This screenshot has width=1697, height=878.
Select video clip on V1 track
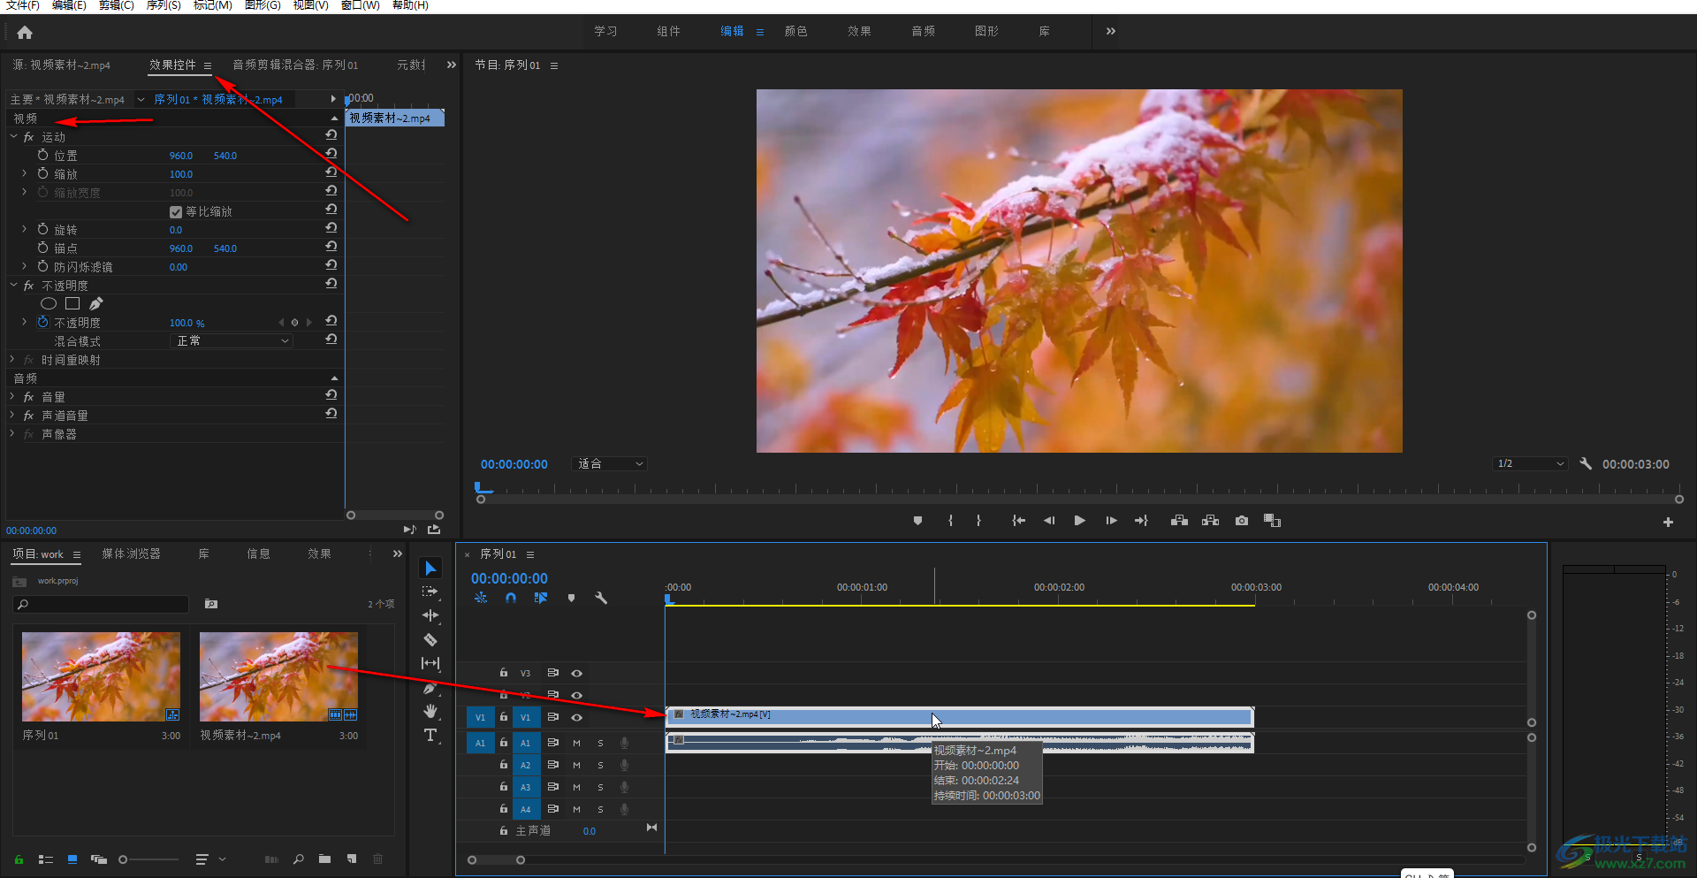960,716
